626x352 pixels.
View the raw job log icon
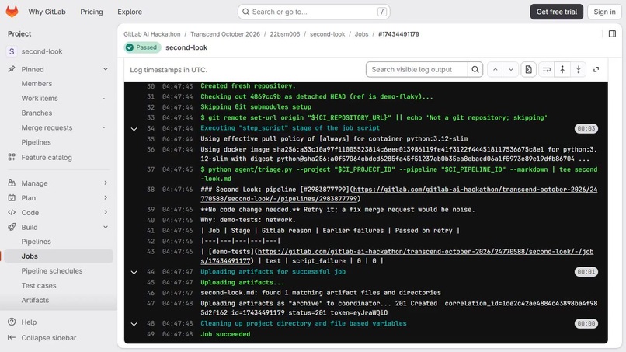[x=529, y=69]
